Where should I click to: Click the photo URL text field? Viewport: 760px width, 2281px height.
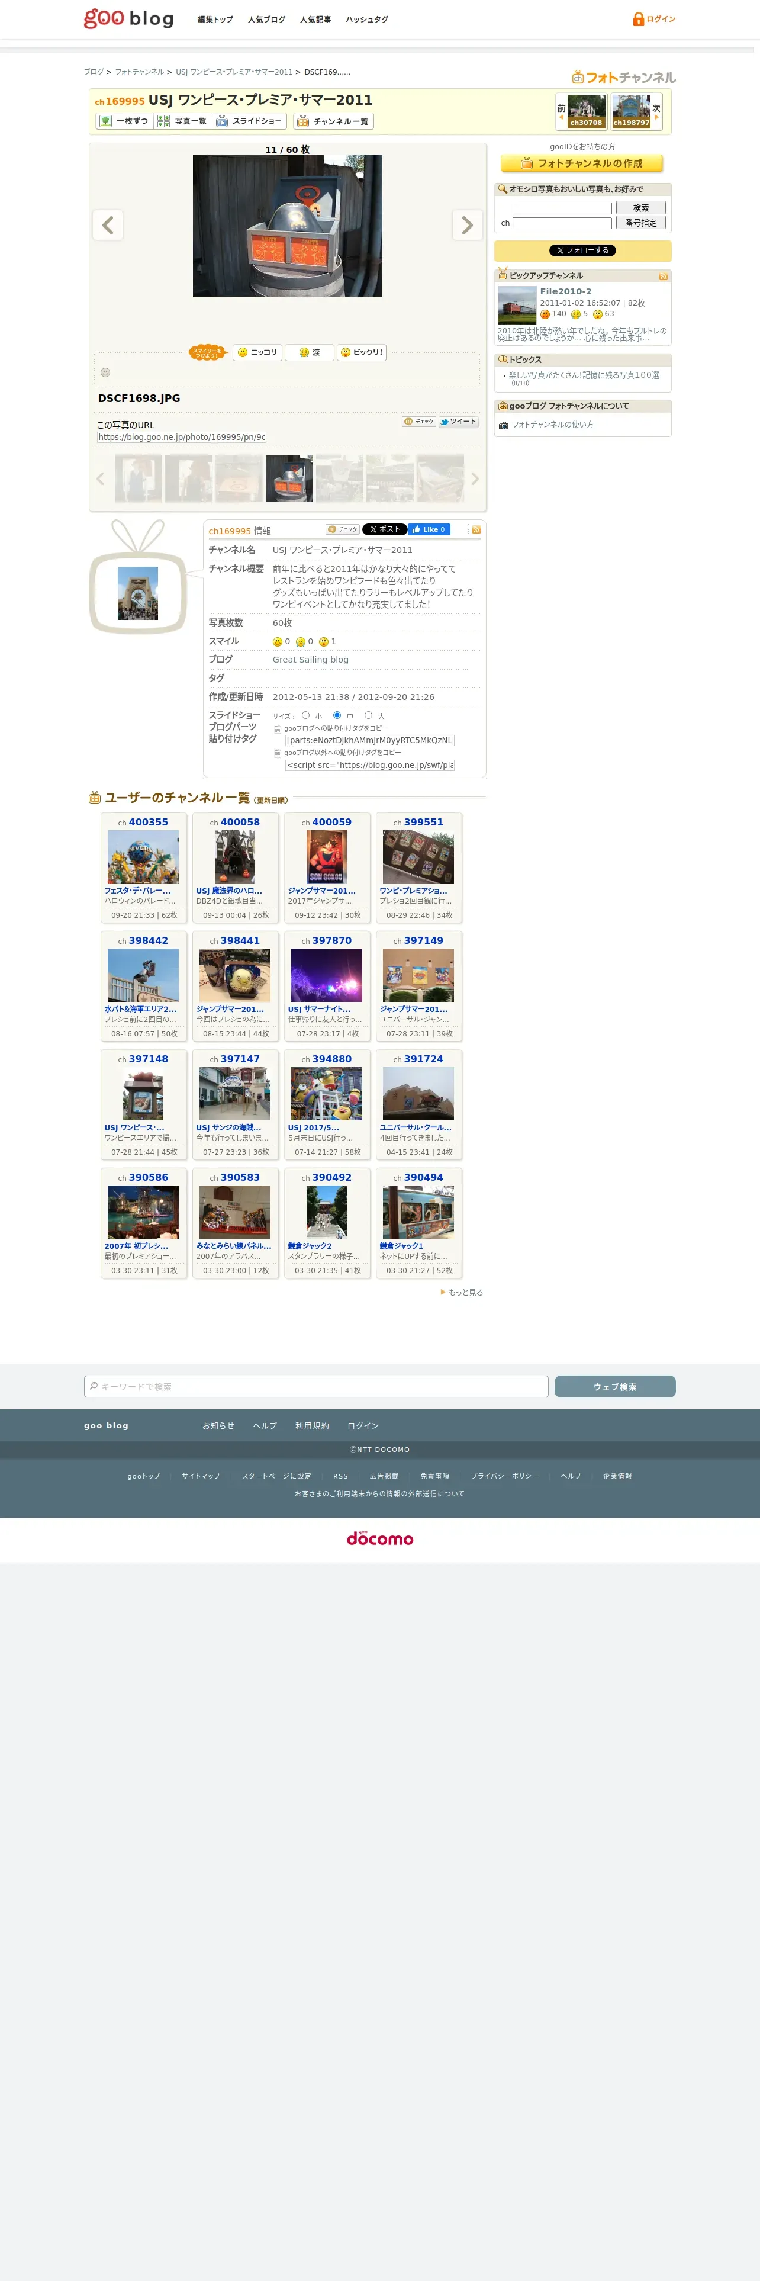click(181, 438)
